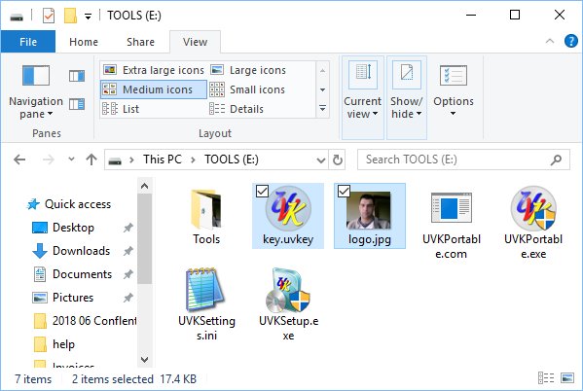The height and width of the screenshot is (391, 583).
Task: Click This PC in the address bar
Action: tap(163, 160)
